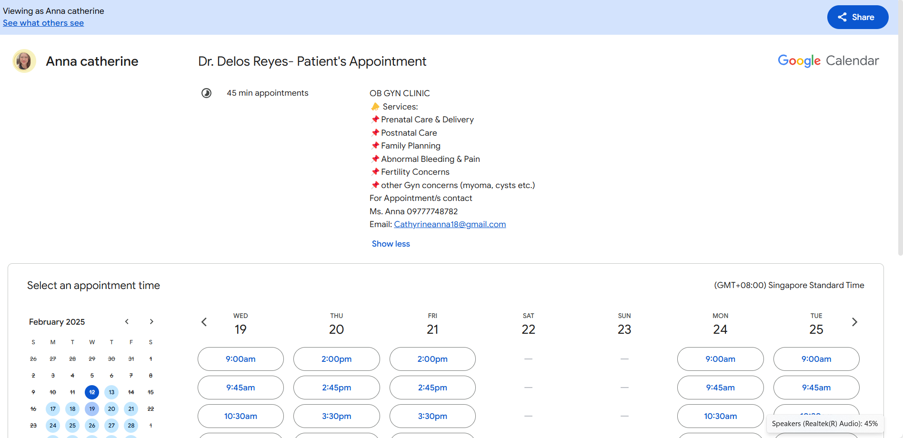Show next week of appointment slots

854,322
